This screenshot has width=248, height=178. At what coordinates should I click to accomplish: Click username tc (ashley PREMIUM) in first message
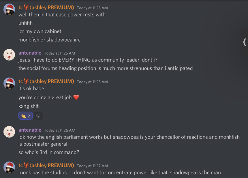pos(46,8)
